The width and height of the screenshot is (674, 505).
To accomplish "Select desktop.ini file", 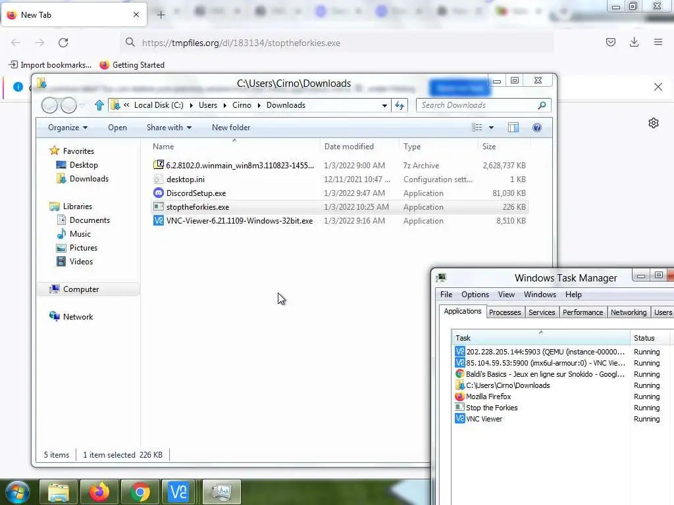I will pyautogui.click(x=185, y=180).
